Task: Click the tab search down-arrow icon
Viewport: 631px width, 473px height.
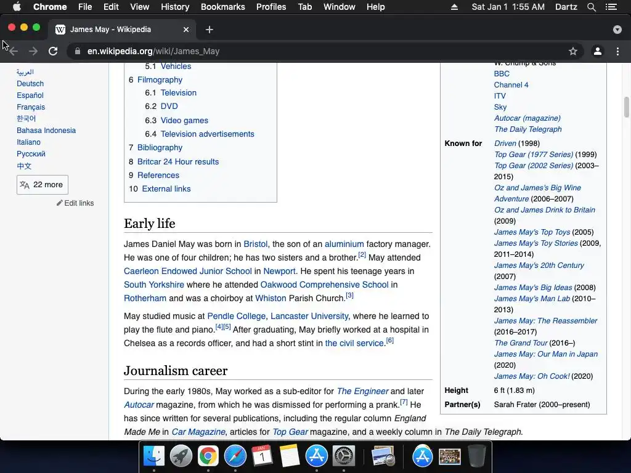Action: click(x=617, y=30)
